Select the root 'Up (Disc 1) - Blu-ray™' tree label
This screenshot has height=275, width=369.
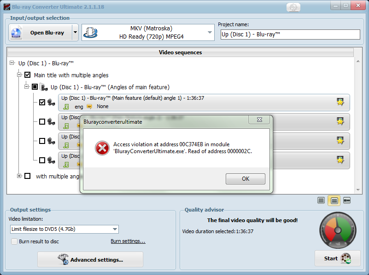click(46, 63)
